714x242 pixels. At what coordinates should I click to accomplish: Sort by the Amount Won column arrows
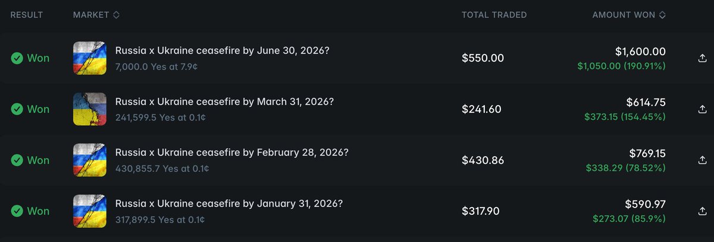[x=662, y=15]
